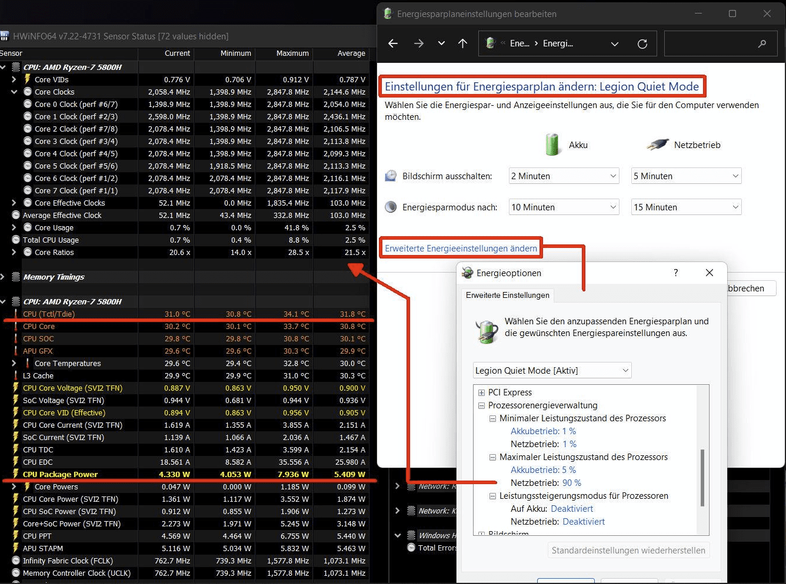
Task: Click the help question mark in Energieoptionen
Action: pyautogui.click(x=675, y=273)
